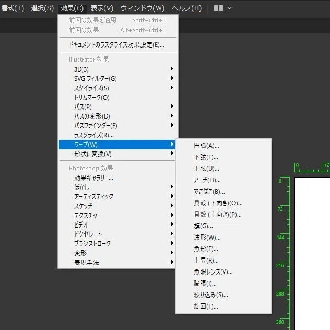Expand the ピクセレート submenu

118,234
